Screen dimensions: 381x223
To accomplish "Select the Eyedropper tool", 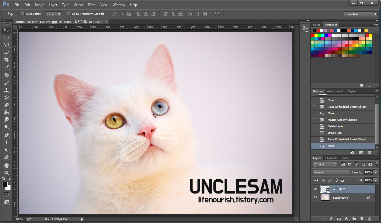I will (7, 67).
